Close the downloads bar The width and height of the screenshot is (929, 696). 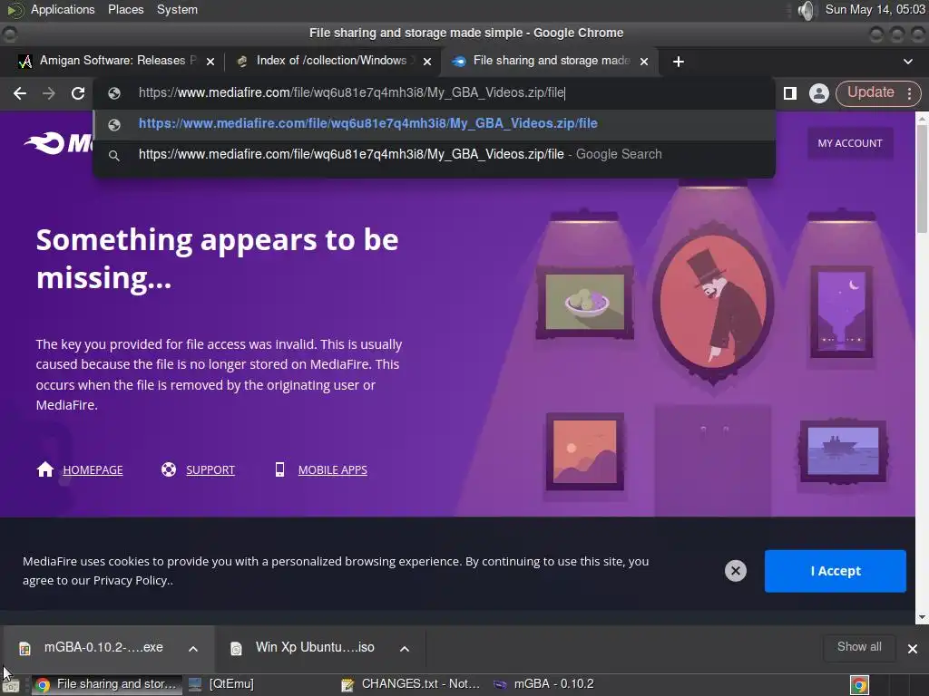click(913, 649)
